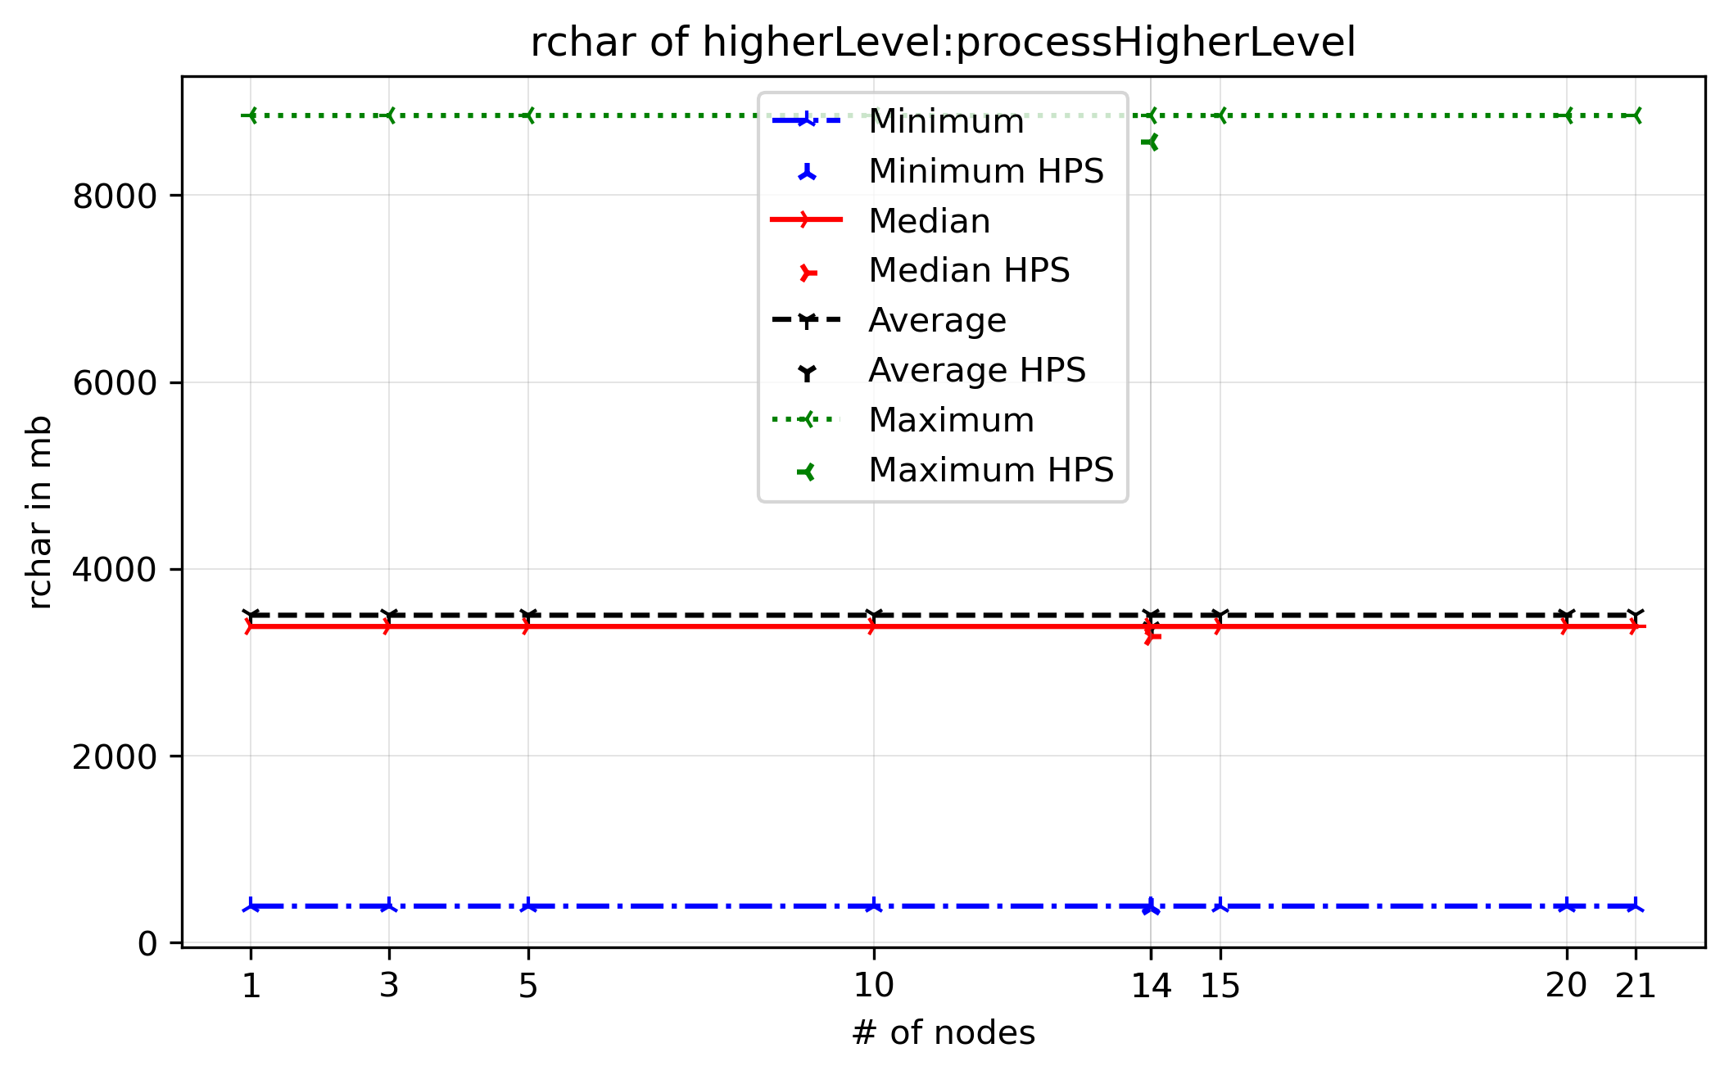This screenshot has height=1075, width=1729.
Task: Click the x-axis tick label '1'
Action: pos(251,986)
